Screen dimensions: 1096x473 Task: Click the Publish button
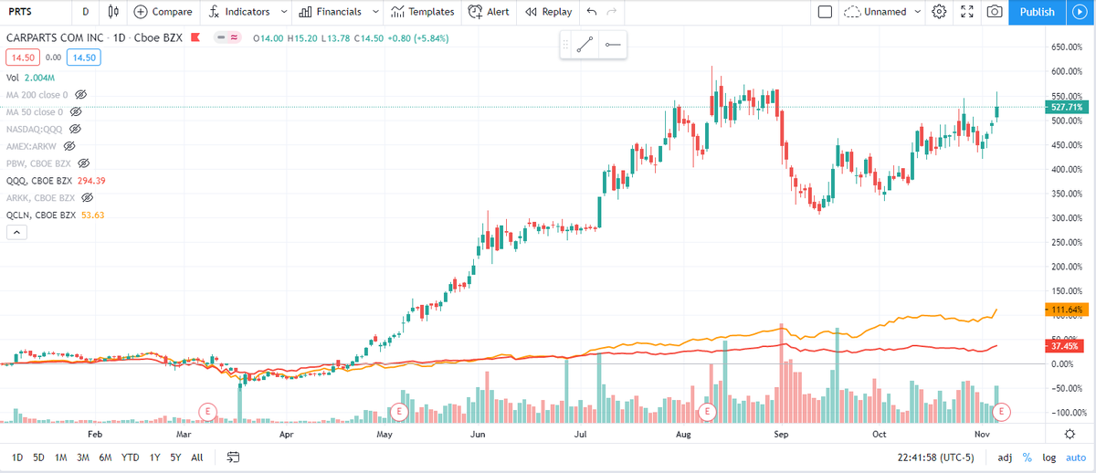pyautogui.click(x=1037, y=12)
